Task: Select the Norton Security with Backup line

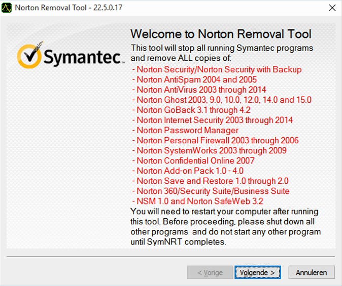Action: pyautogui.click(x=219, y=69)
